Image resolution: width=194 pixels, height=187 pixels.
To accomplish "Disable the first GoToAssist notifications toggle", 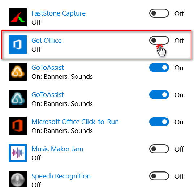I will 159,68.
